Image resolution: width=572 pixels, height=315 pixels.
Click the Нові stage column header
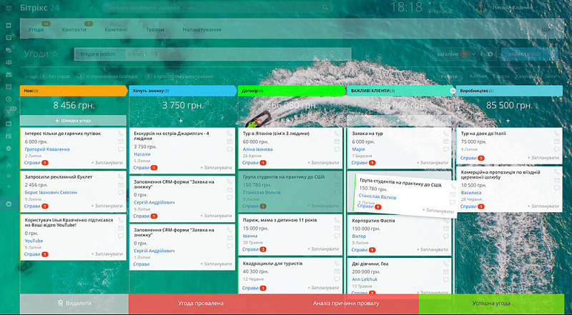(63, 91)
